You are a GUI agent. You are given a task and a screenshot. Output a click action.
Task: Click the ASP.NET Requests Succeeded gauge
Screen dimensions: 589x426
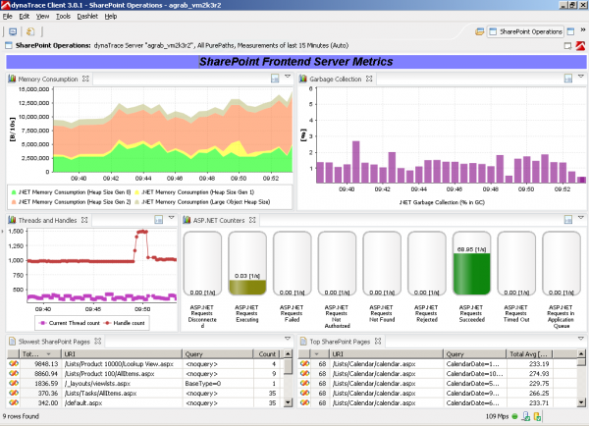[471, 263]
